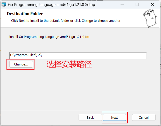Minimize the Setup window
The height and width of the screenshot is (126, 161).
[x=122, y=4]
